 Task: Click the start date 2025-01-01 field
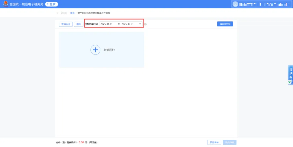pos(107,24)
